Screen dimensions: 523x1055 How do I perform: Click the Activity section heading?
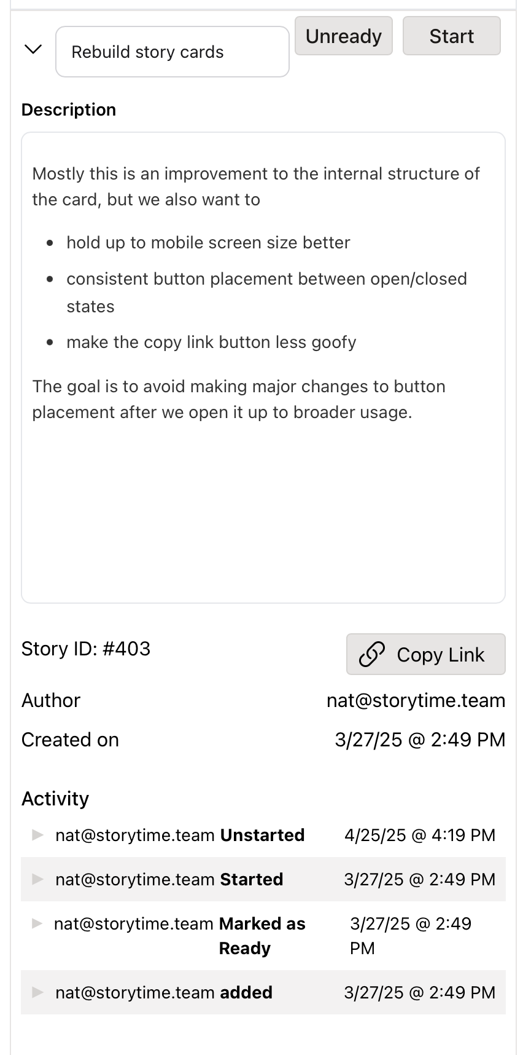point(55,799)
